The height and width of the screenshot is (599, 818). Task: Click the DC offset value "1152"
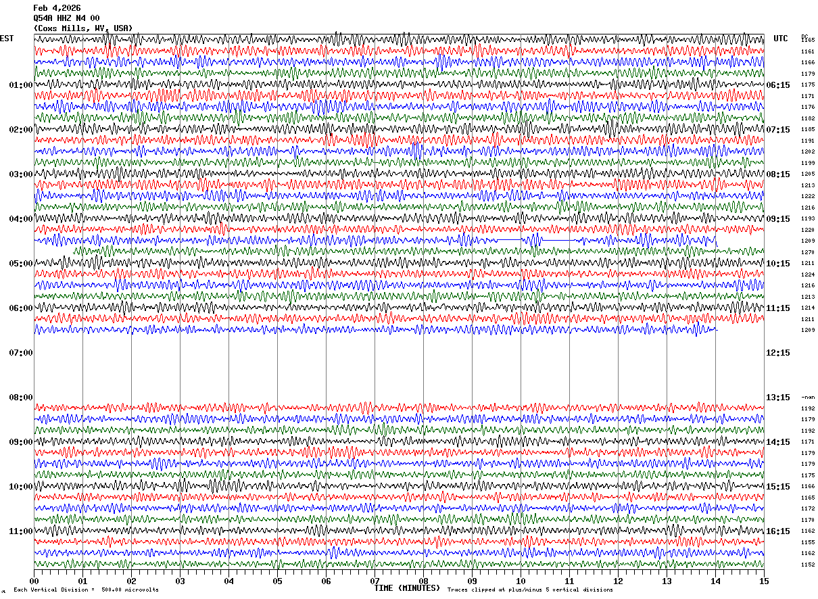[808, 565]
